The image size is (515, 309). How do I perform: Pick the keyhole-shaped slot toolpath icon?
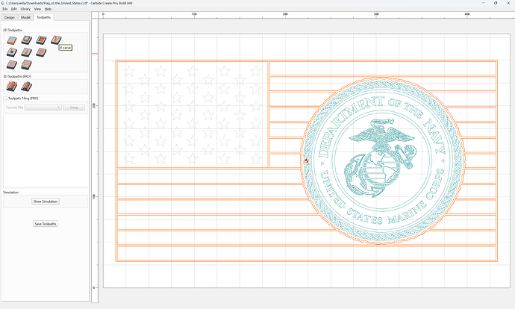pos(27,52)
